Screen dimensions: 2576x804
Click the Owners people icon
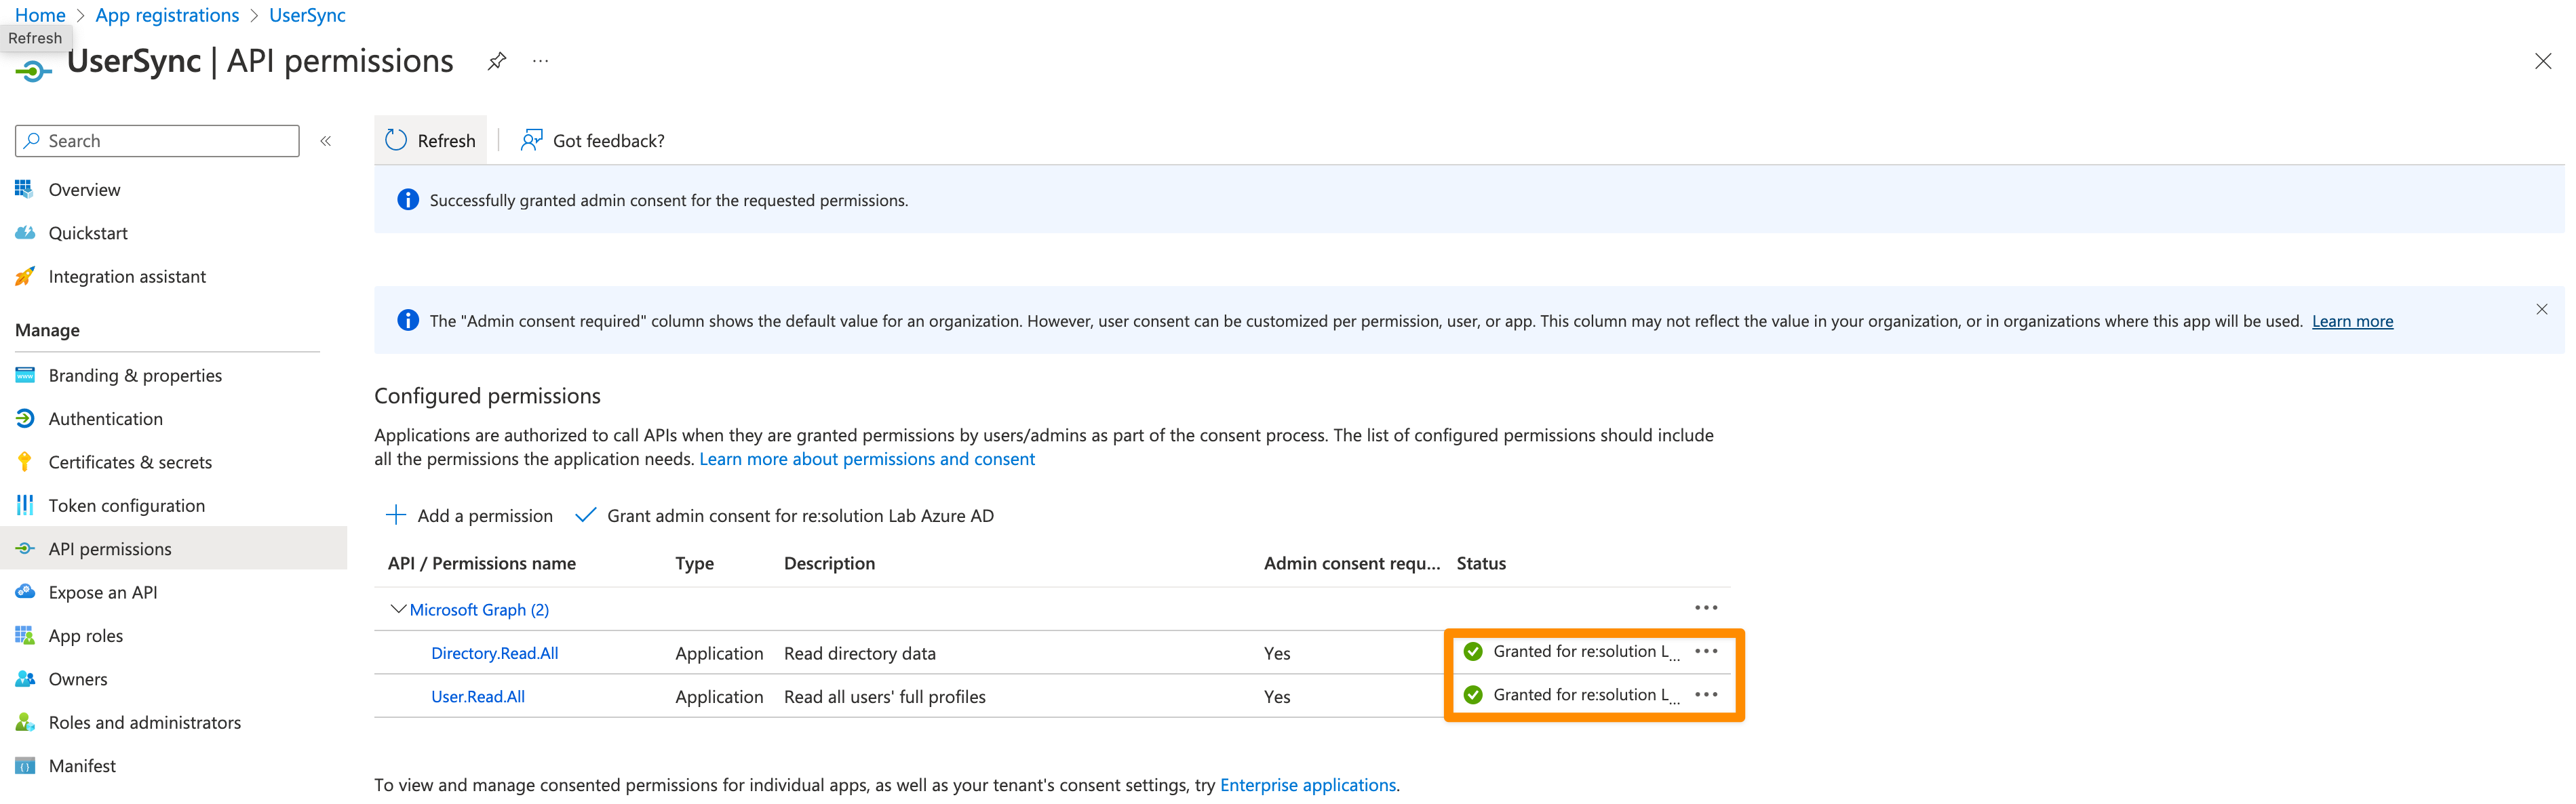[x=25, y=678]
